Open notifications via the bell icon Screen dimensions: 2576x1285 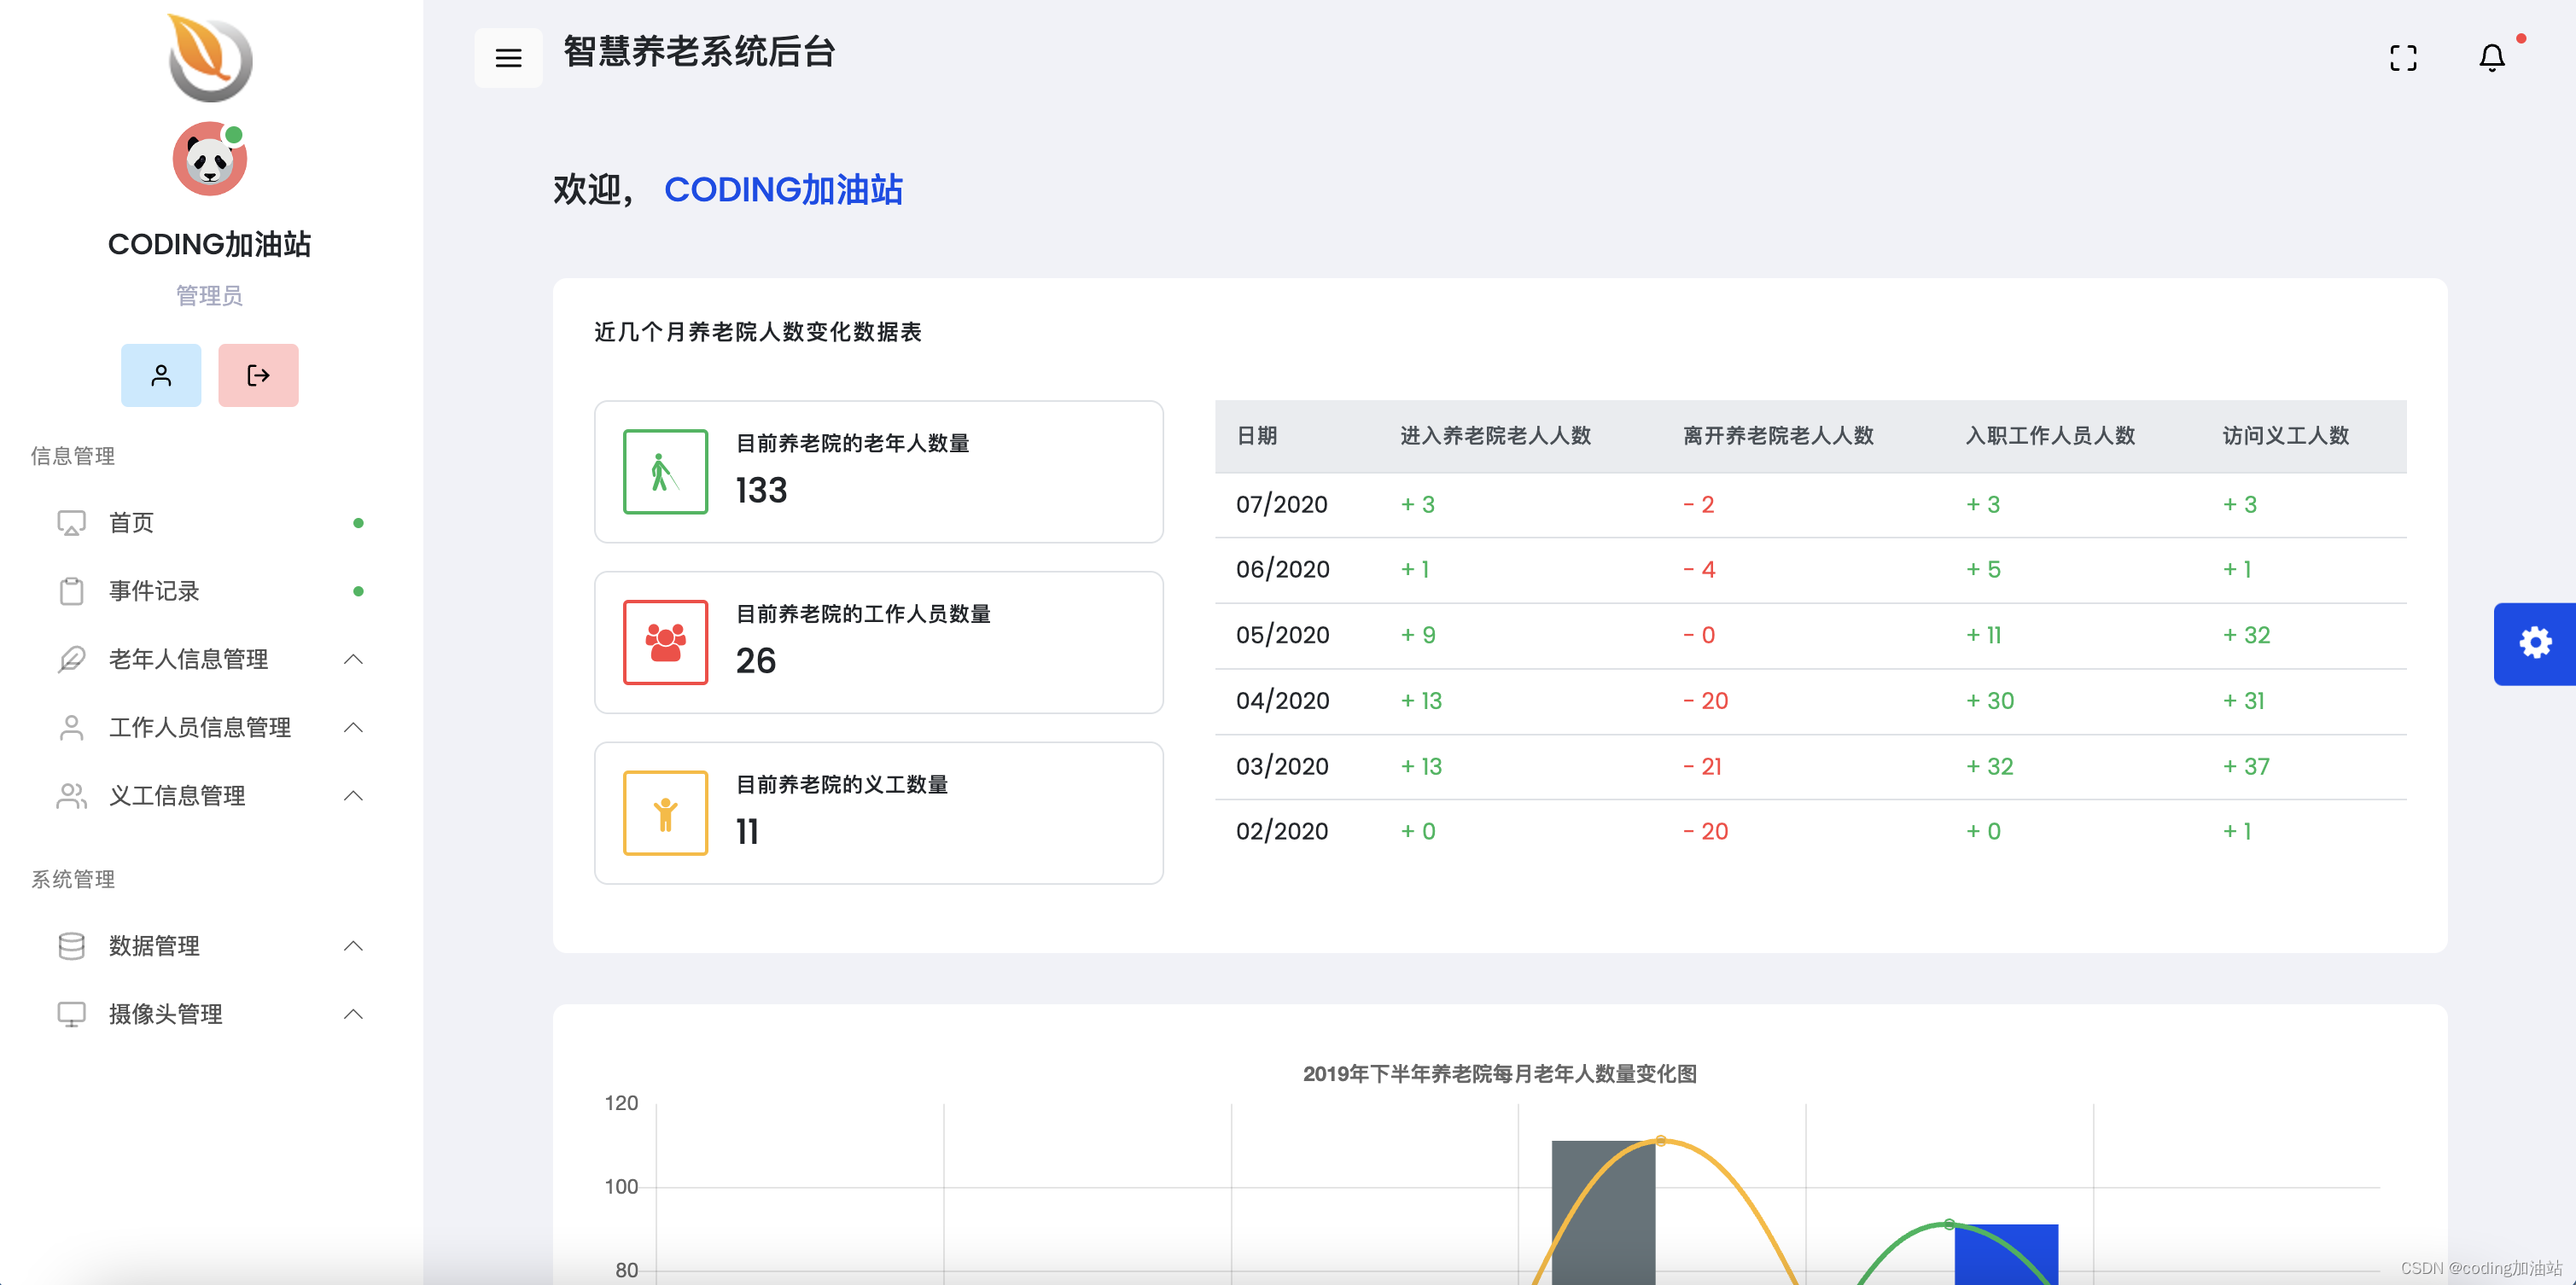tap(2491, 57)
